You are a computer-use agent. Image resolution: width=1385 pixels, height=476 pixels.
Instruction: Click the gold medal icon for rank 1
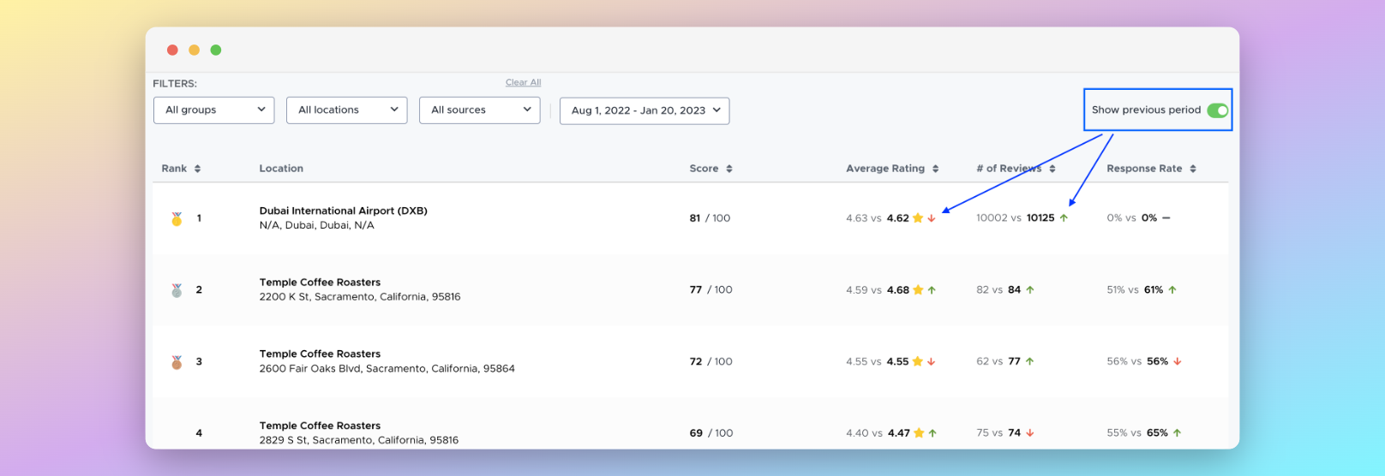pyautogui.click(x=177, y=218)
